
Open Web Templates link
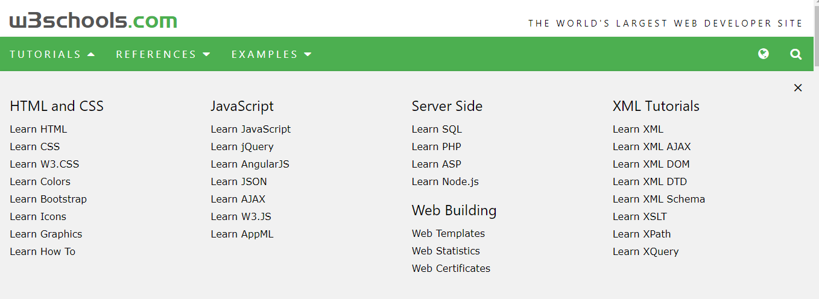(448, 233)
